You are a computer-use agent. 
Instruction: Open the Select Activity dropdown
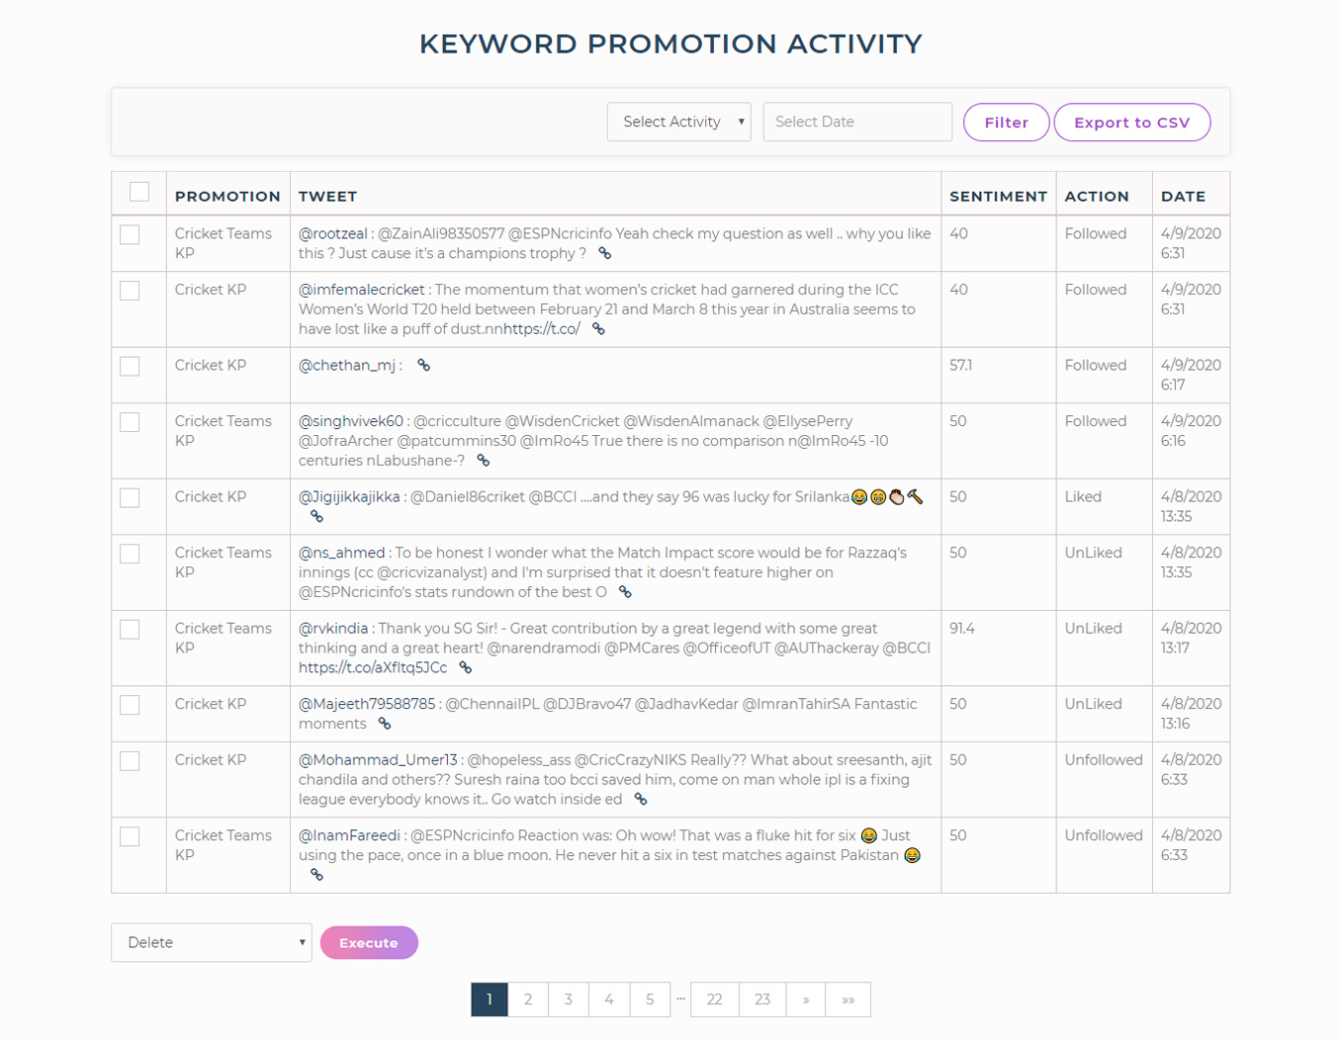(x=678, y=121)
